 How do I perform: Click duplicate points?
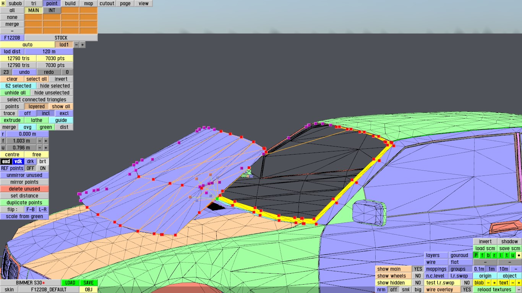[24, 203]
